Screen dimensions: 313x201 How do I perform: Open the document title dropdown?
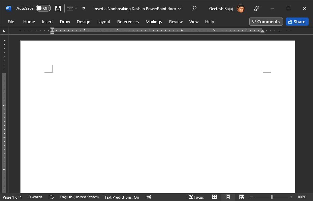click(x=180, y=8)
